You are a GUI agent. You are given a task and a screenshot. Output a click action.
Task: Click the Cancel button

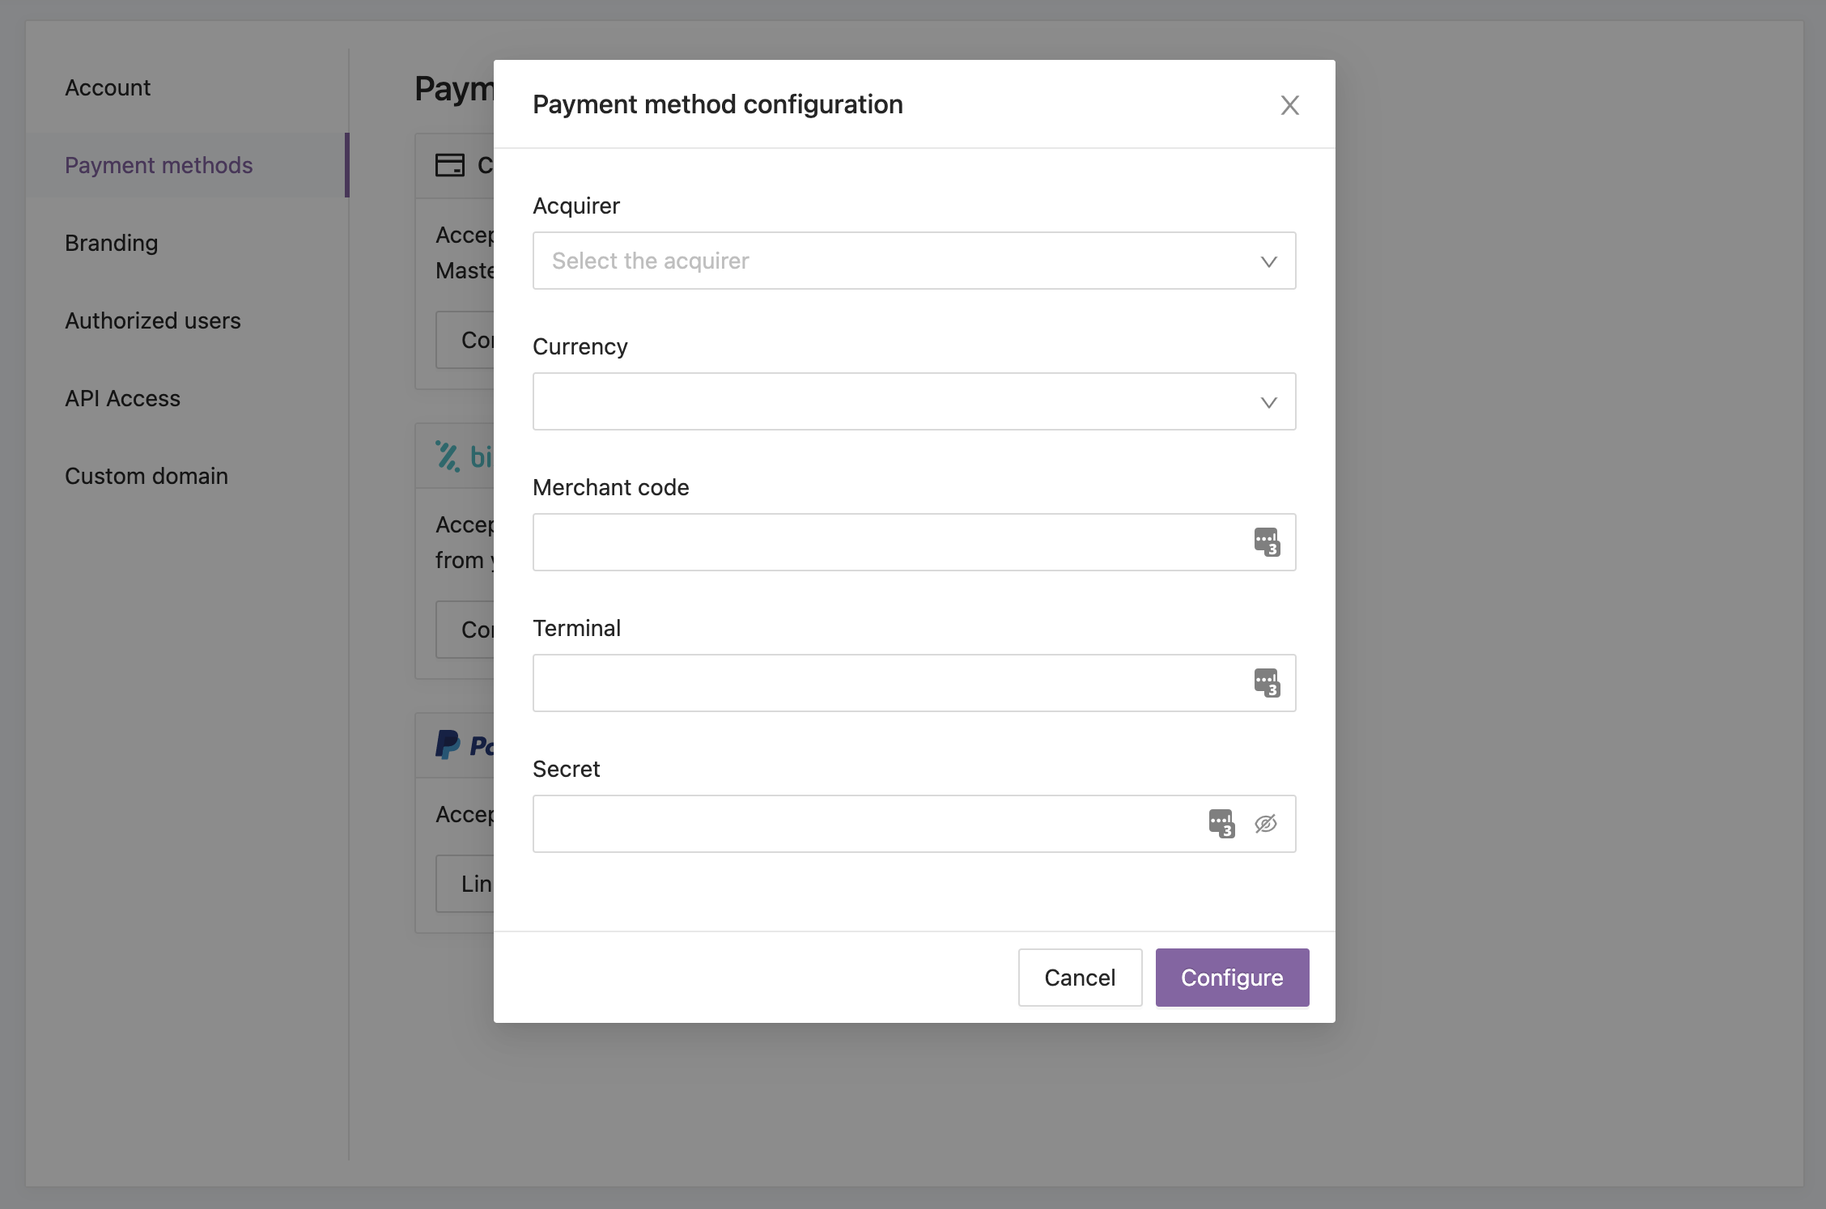[1081, 978]
